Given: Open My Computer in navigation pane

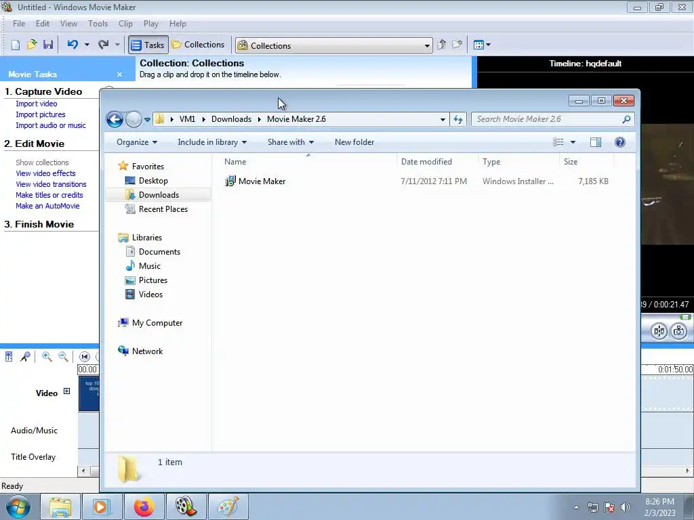Looking at the screenshot, I should coord(157,323).
